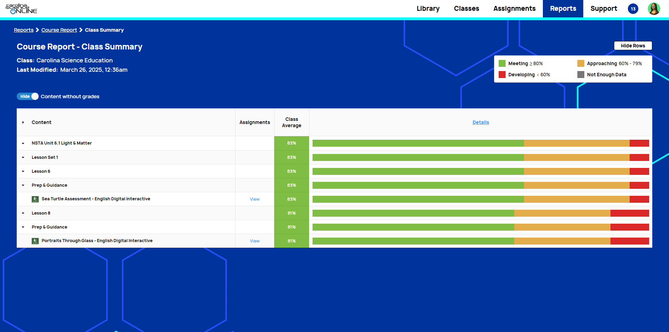Image resolution: width=669 pixels, height=332 pixels.
Task: Collapse the Lesson Set 1 row
Action: pyautogui.click(x=23, y=157)
